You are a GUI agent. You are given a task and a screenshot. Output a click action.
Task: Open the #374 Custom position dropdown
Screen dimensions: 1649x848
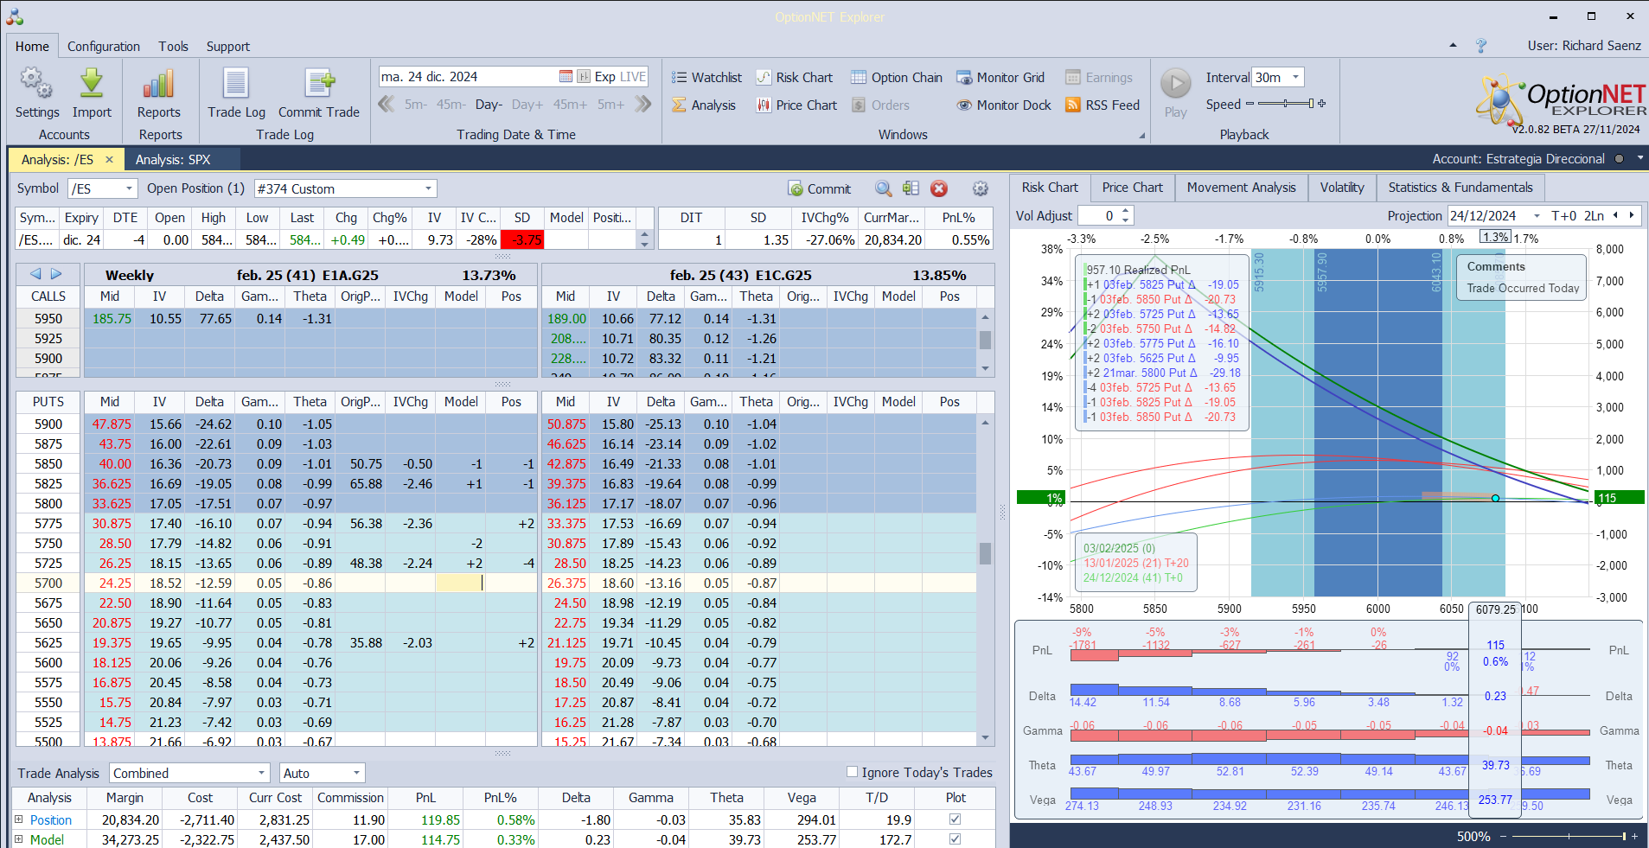point(428,188)
